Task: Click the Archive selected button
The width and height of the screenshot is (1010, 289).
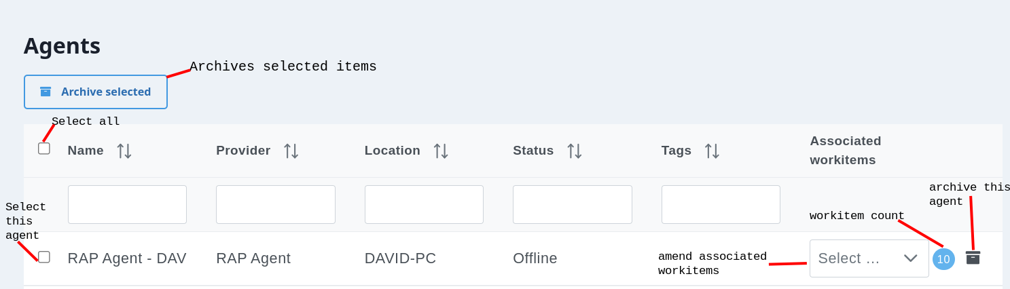Action: pyautogui.click(x=96, y=92)
